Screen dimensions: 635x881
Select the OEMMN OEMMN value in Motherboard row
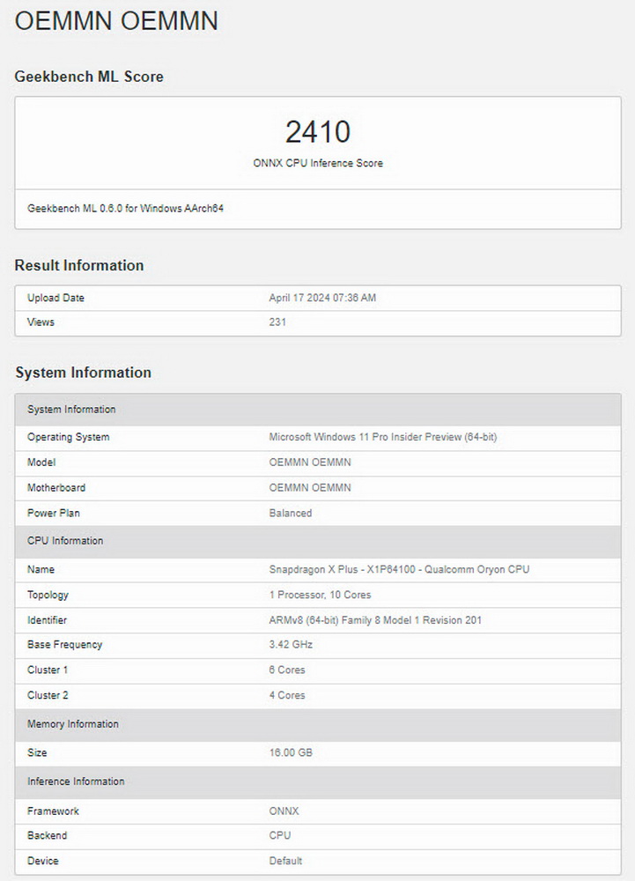[310, 488]
